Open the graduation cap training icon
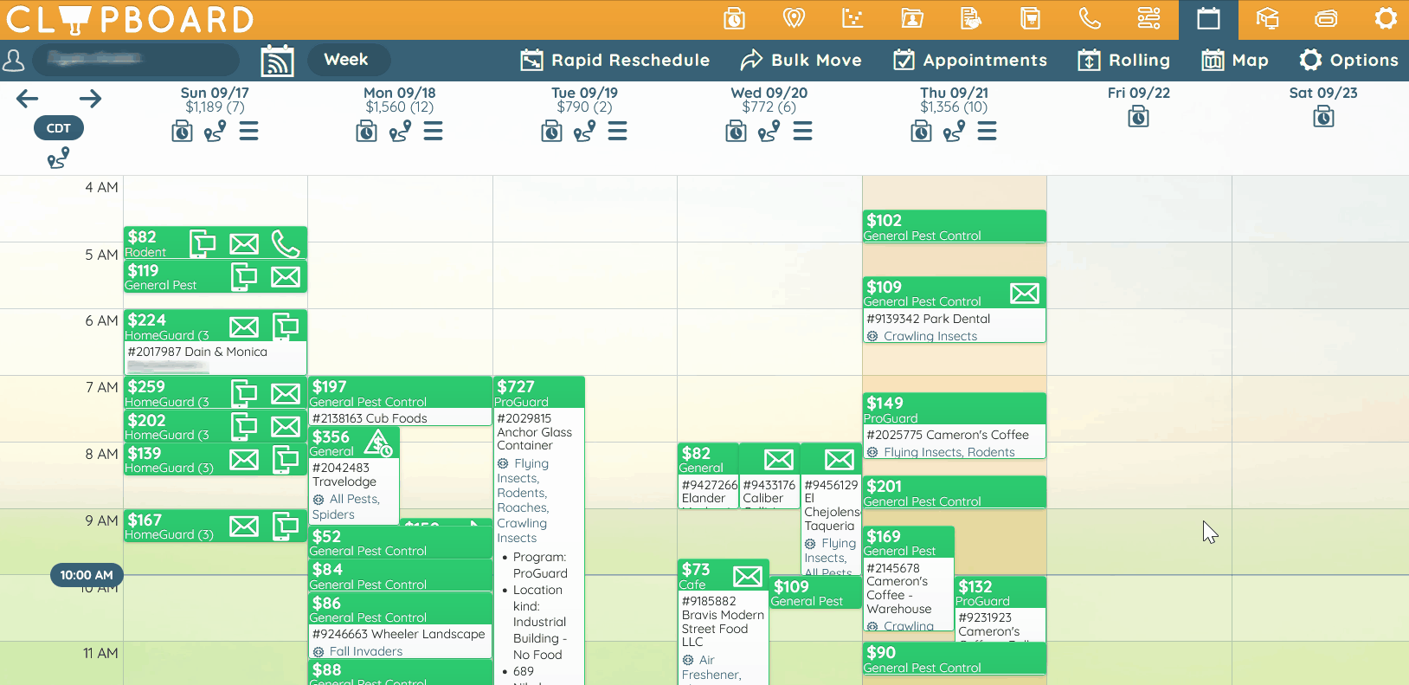Viewport: 1409px width, 685px height. point(1267,18)
